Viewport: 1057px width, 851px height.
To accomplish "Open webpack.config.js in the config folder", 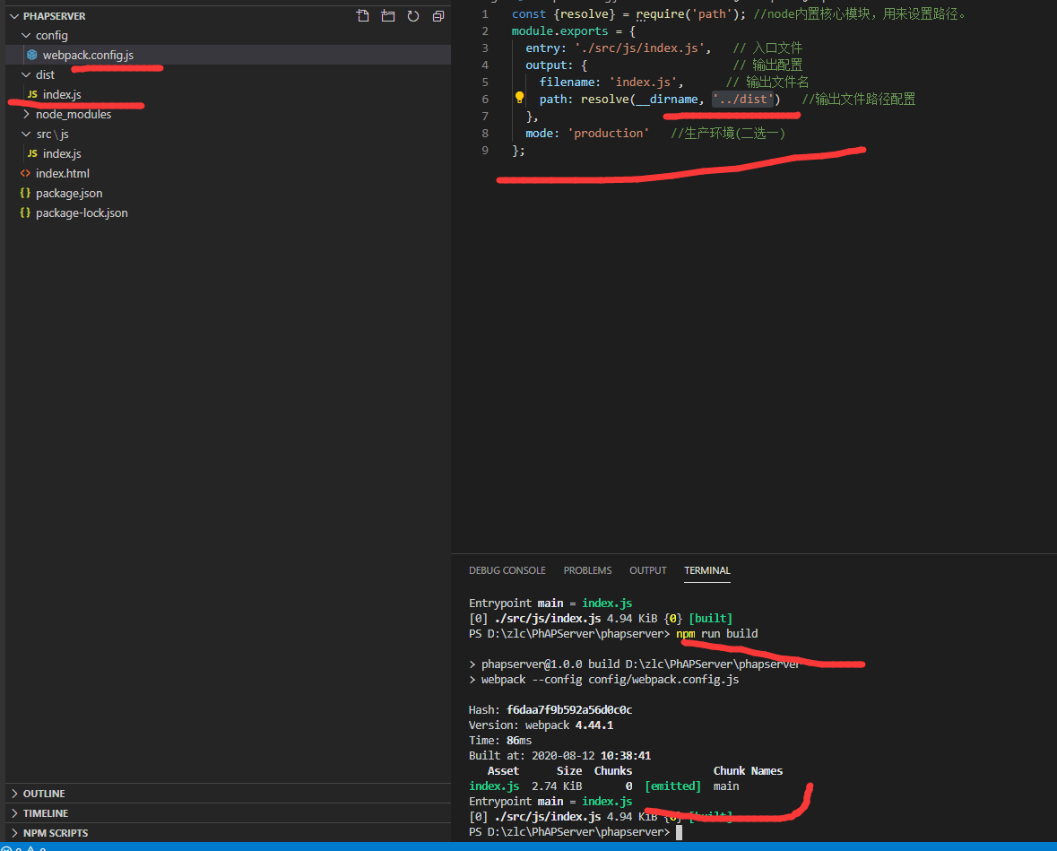I will [88, 55].
